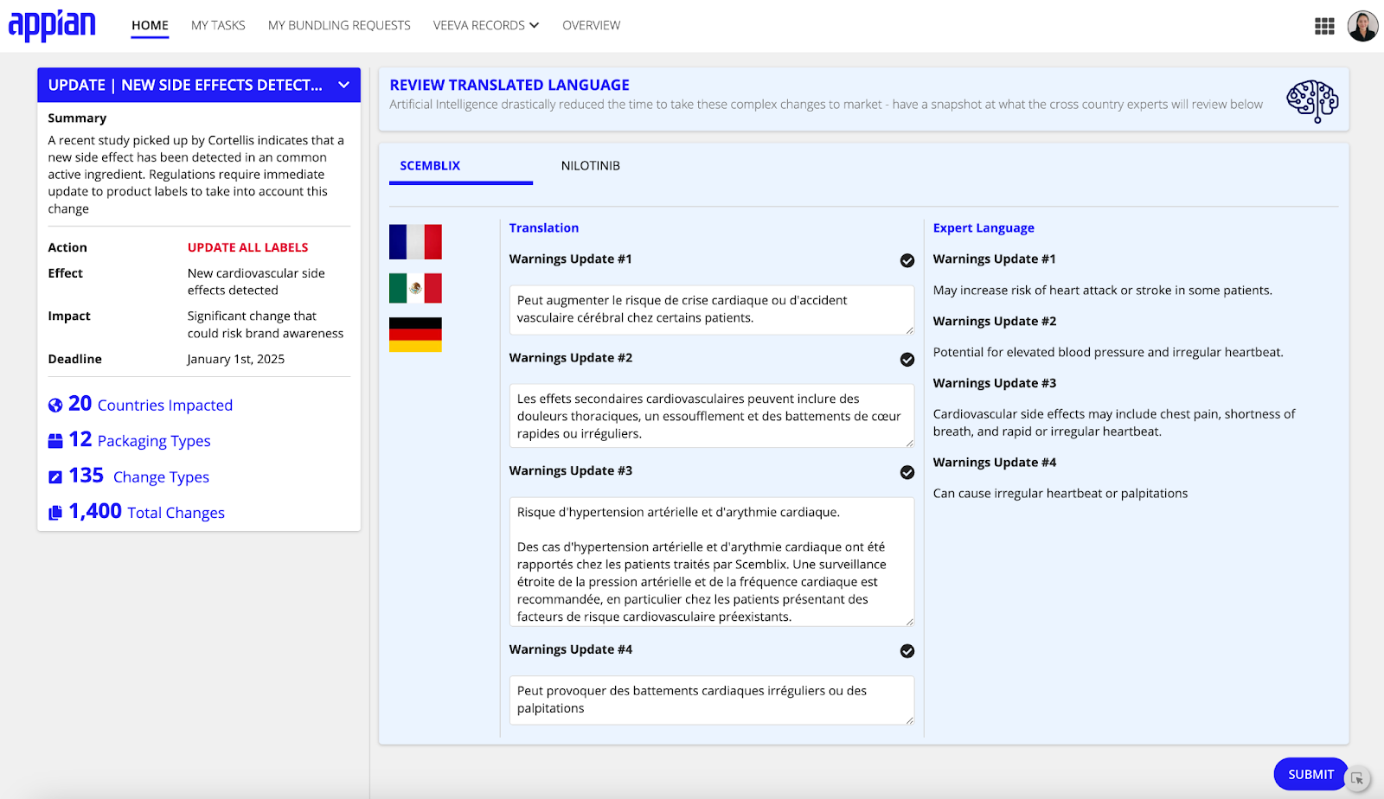Click the cursor icon next to Submit
Viewport: 1384px width, 799px height.
(x=1357, y=778)
